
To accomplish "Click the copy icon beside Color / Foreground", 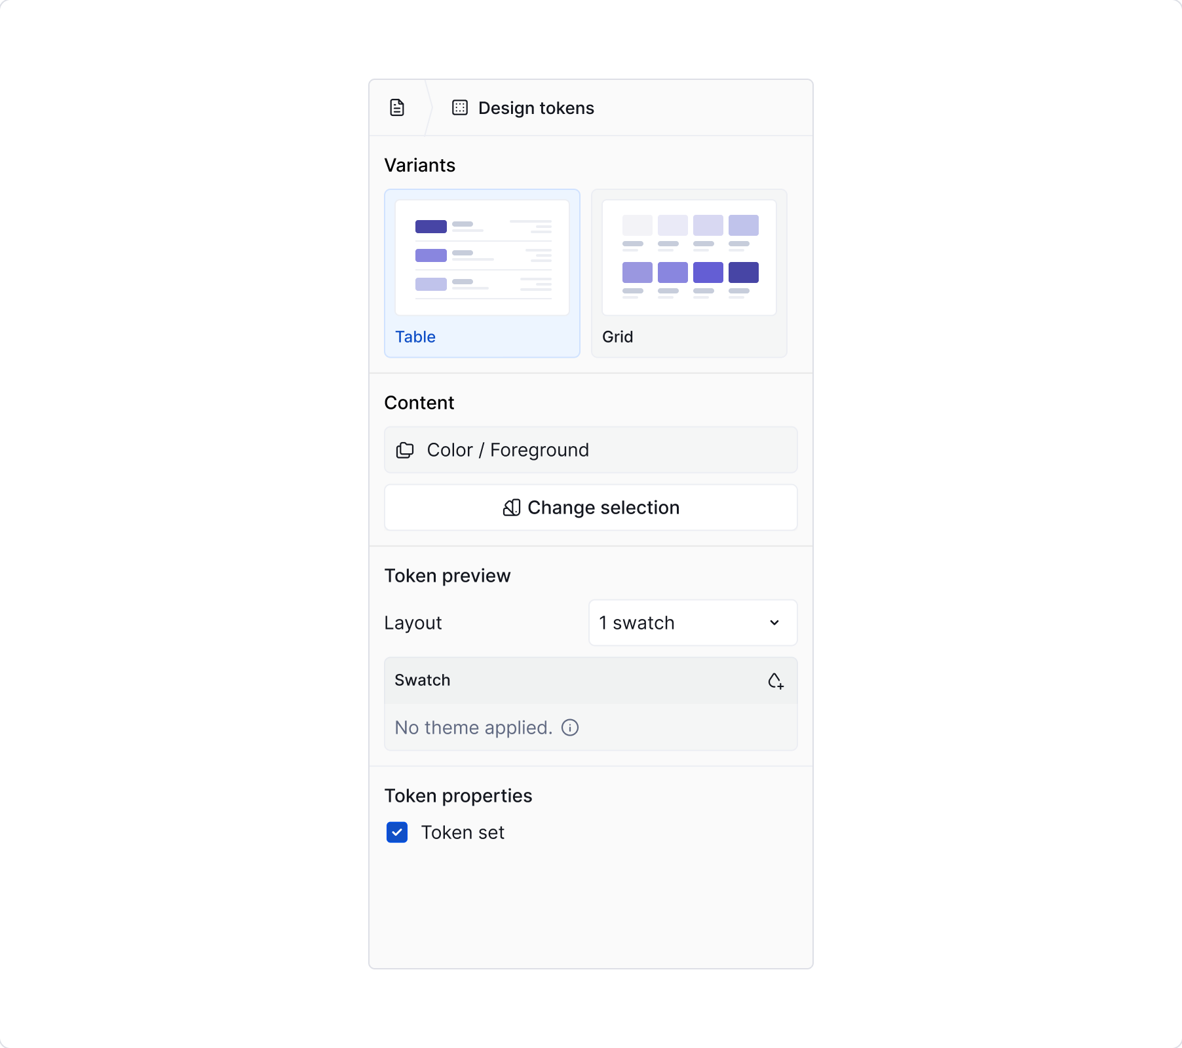I will [x=405, y=449].
